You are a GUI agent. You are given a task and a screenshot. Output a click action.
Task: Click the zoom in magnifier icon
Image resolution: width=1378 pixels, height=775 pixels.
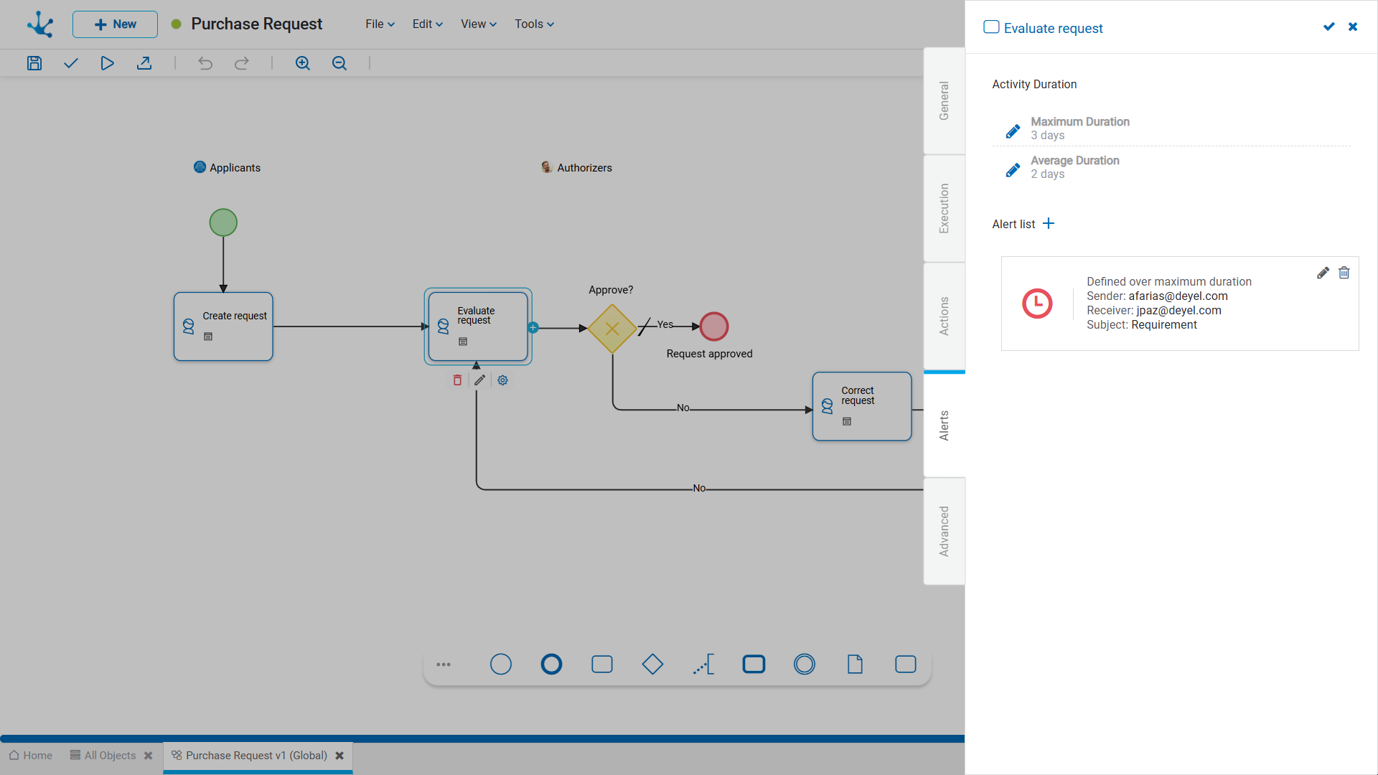[303, 63]
